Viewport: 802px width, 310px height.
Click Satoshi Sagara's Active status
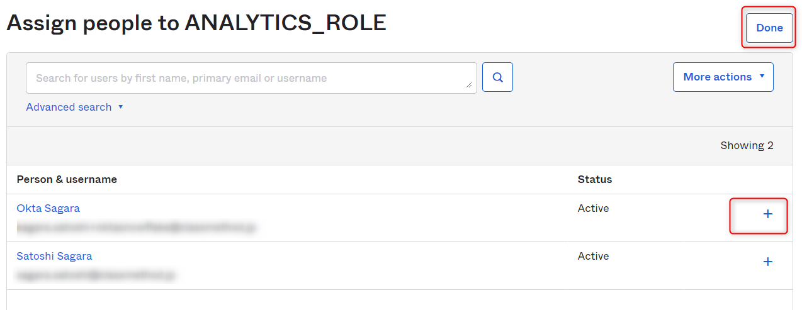(593, 256)
